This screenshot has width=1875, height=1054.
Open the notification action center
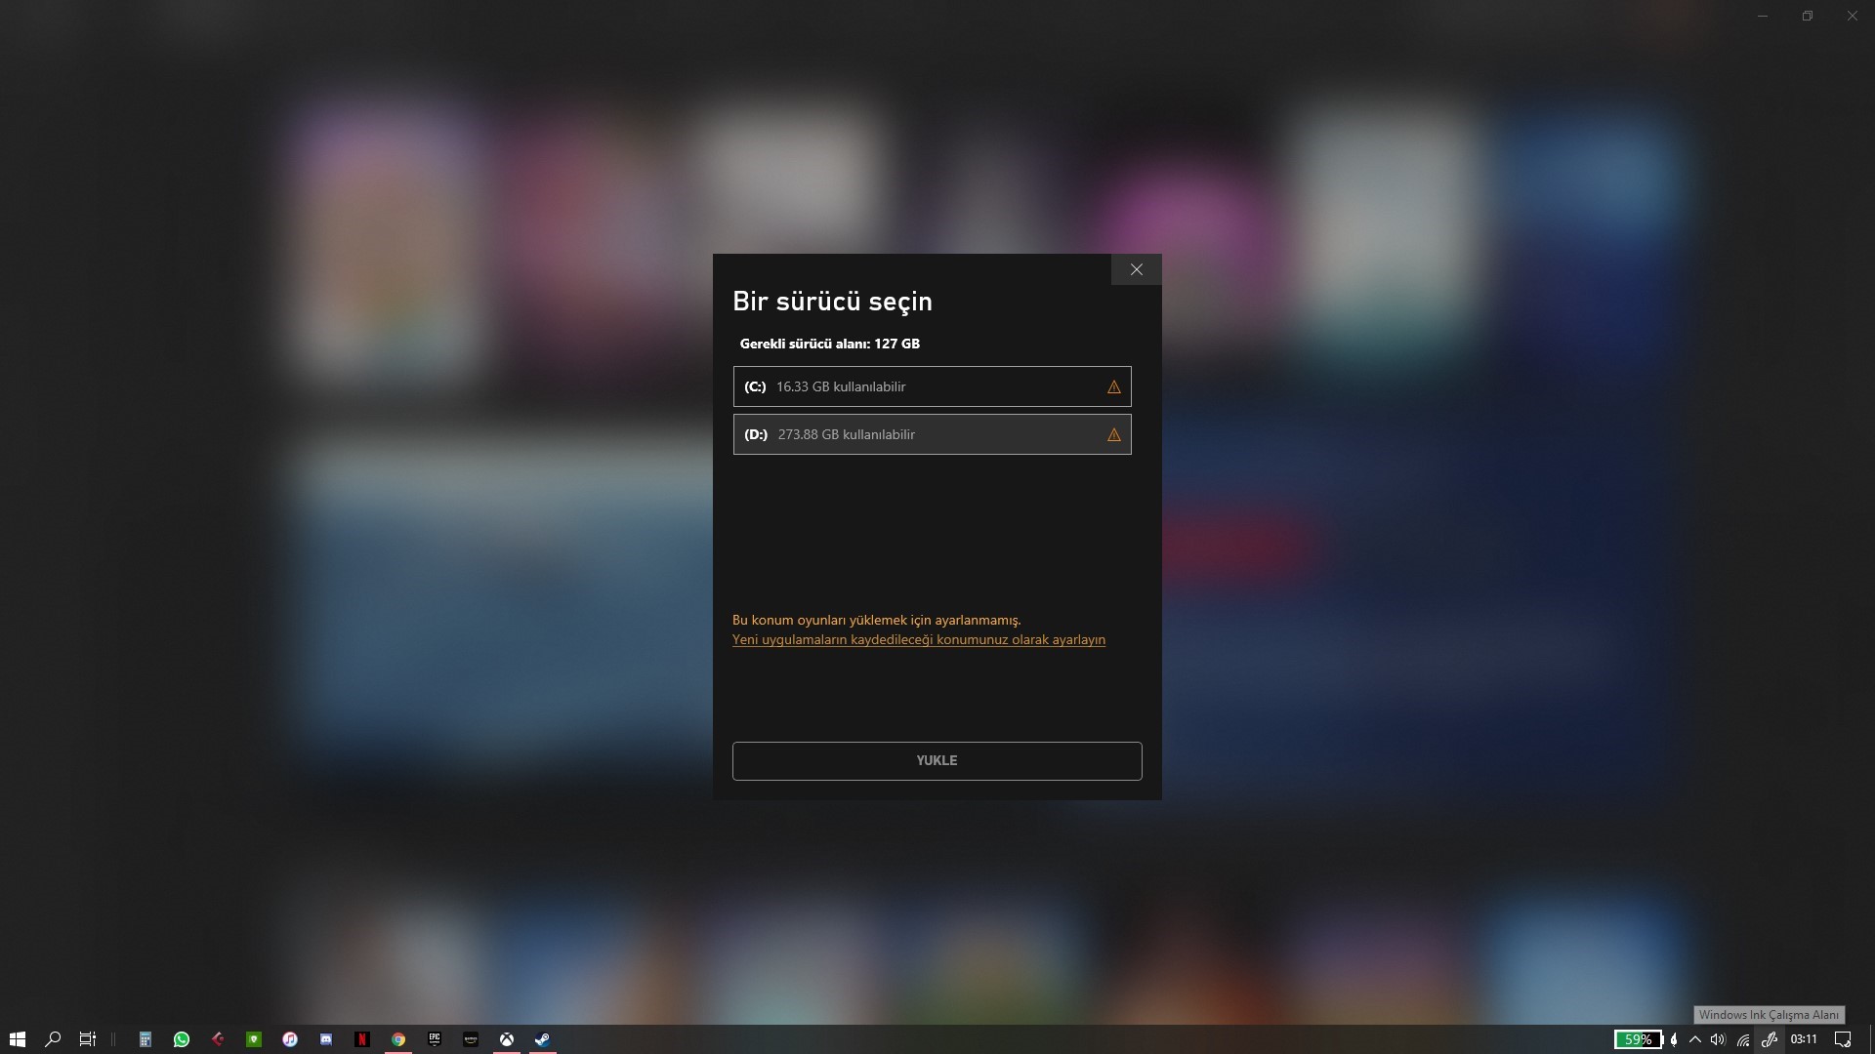1843,1039
